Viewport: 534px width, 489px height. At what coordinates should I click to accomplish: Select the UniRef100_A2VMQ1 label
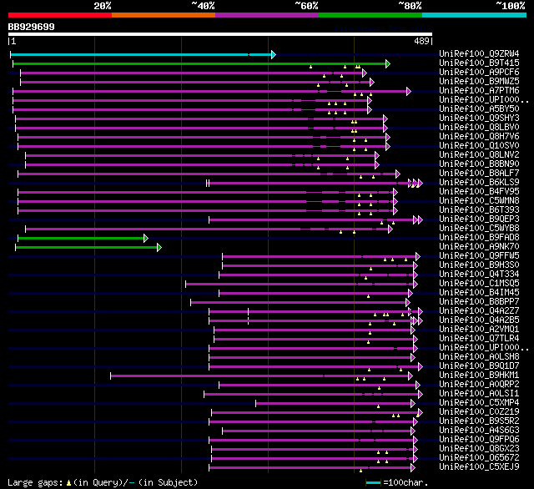tap(479, 330)
